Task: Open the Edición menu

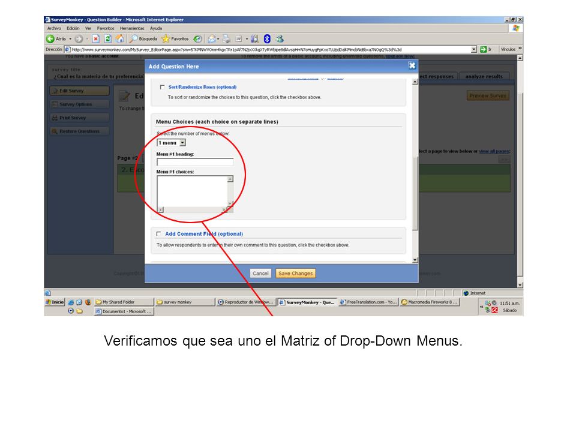Action: (x=73, y=28)
